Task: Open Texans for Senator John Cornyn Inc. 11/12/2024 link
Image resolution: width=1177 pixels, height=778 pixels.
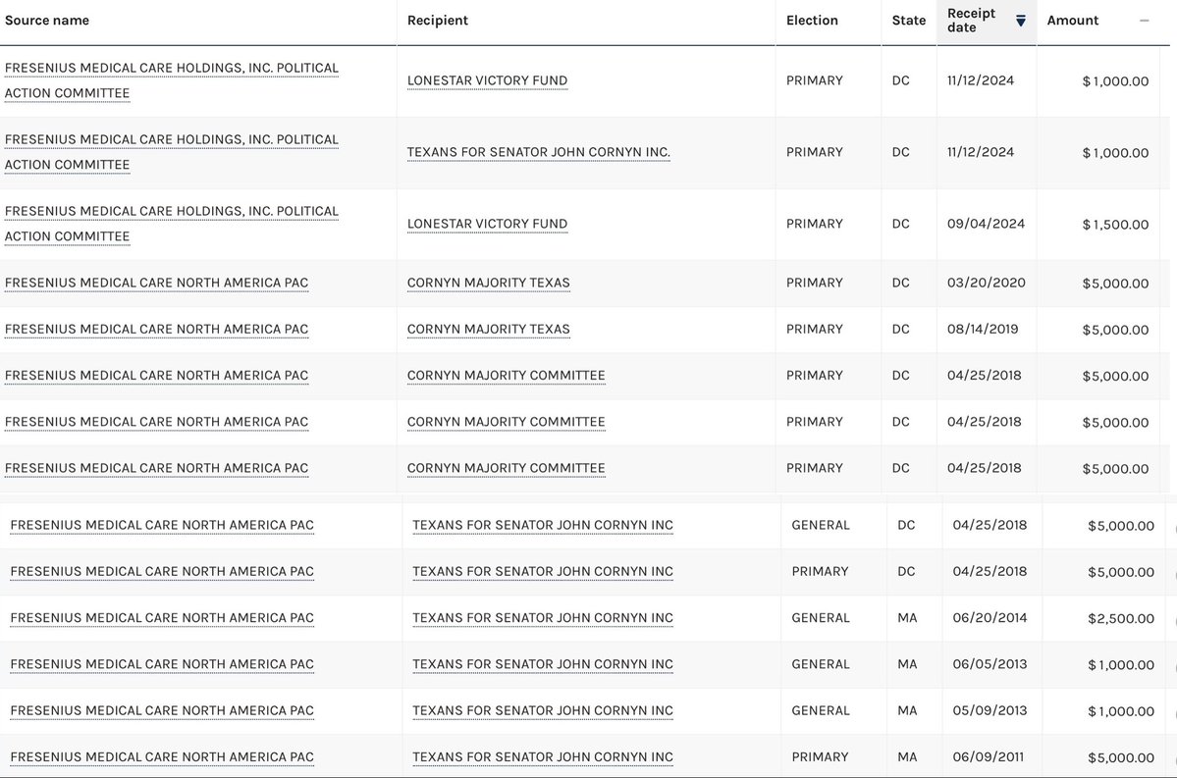Action: (538, 152)
